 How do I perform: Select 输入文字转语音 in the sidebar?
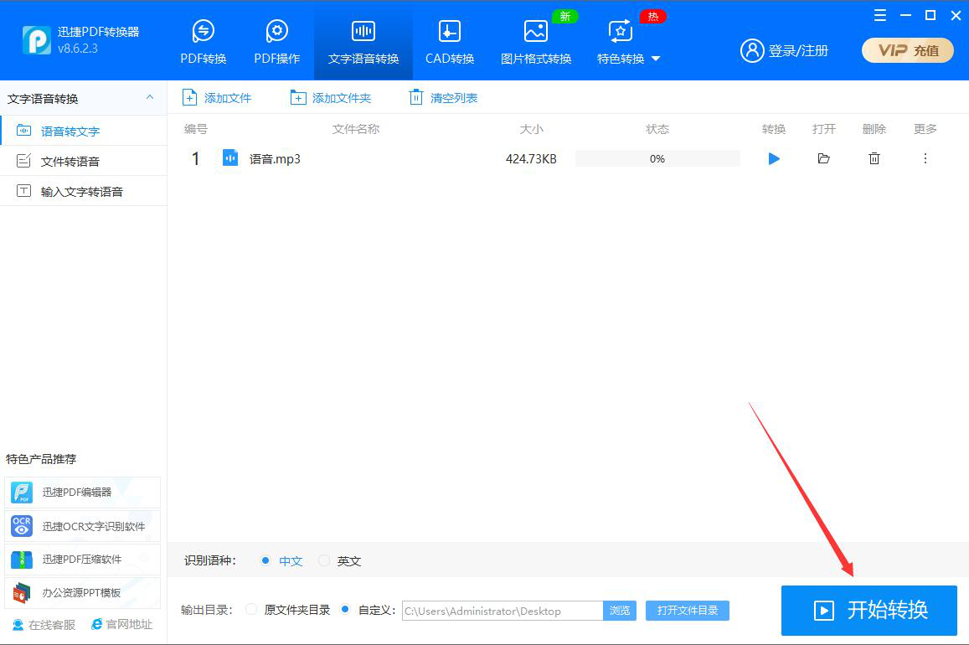pos(84,192)
